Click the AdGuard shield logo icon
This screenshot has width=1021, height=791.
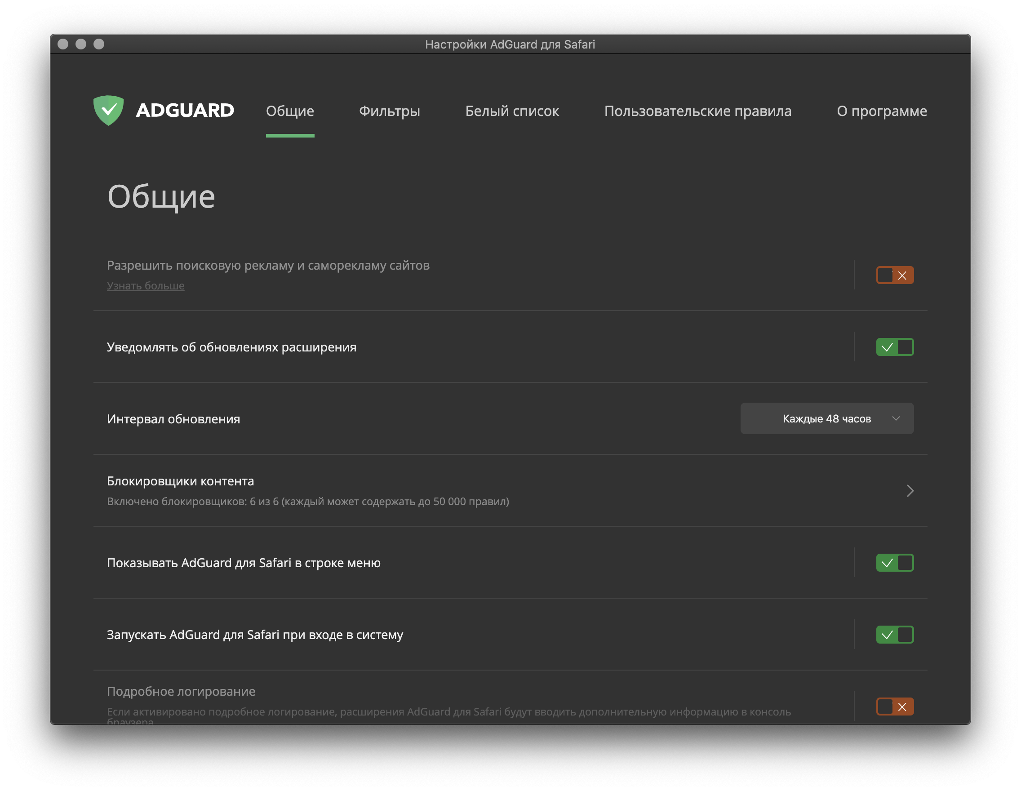coord(108,110)
